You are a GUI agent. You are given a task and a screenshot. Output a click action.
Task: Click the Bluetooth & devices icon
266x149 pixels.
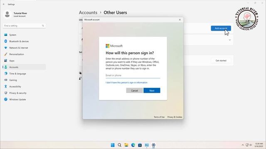(6, 41)
